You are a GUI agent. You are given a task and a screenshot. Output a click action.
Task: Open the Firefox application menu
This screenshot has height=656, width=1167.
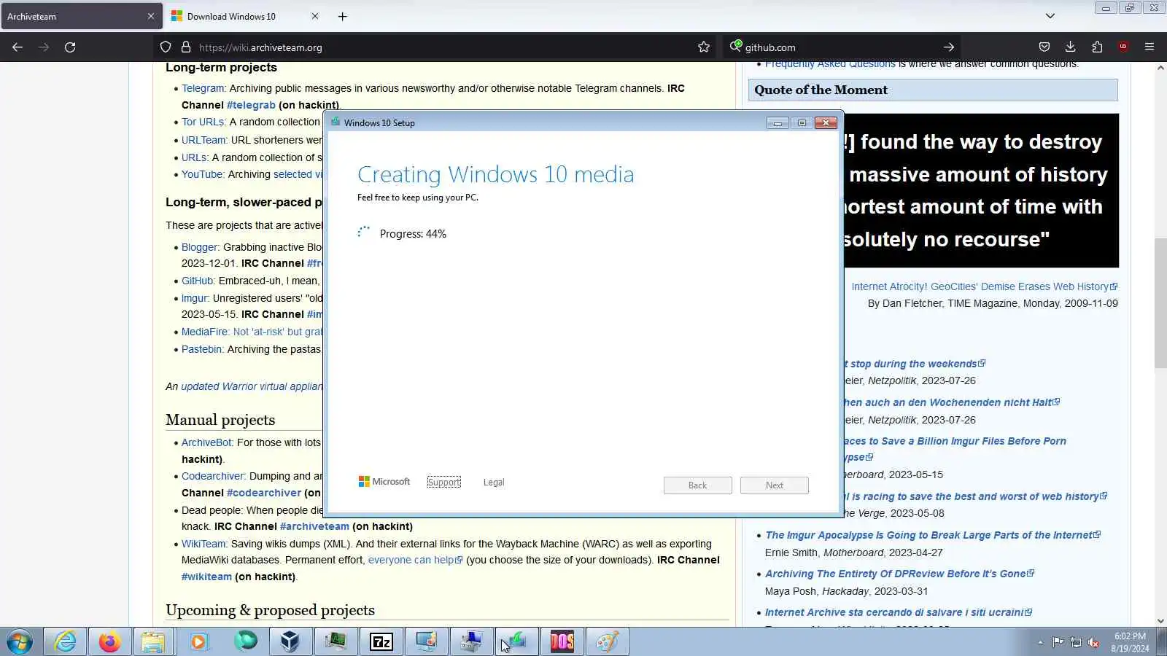click(1149, 47)
